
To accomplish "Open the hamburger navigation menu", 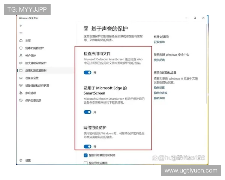I will [x=21, y=33].
